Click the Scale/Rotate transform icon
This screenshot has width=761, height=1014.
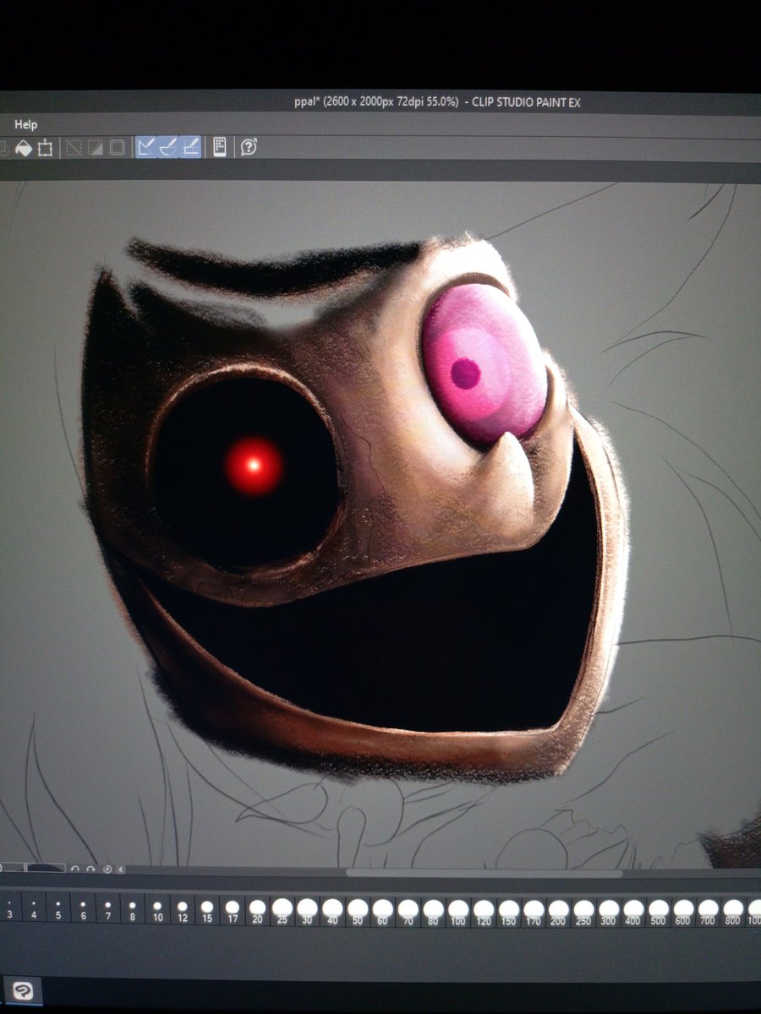(46, 148)
